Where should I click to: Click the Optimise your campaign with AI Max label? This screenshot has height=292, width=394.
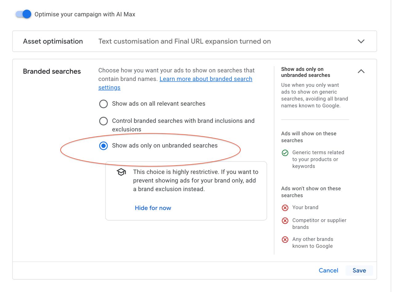[85, 14]
